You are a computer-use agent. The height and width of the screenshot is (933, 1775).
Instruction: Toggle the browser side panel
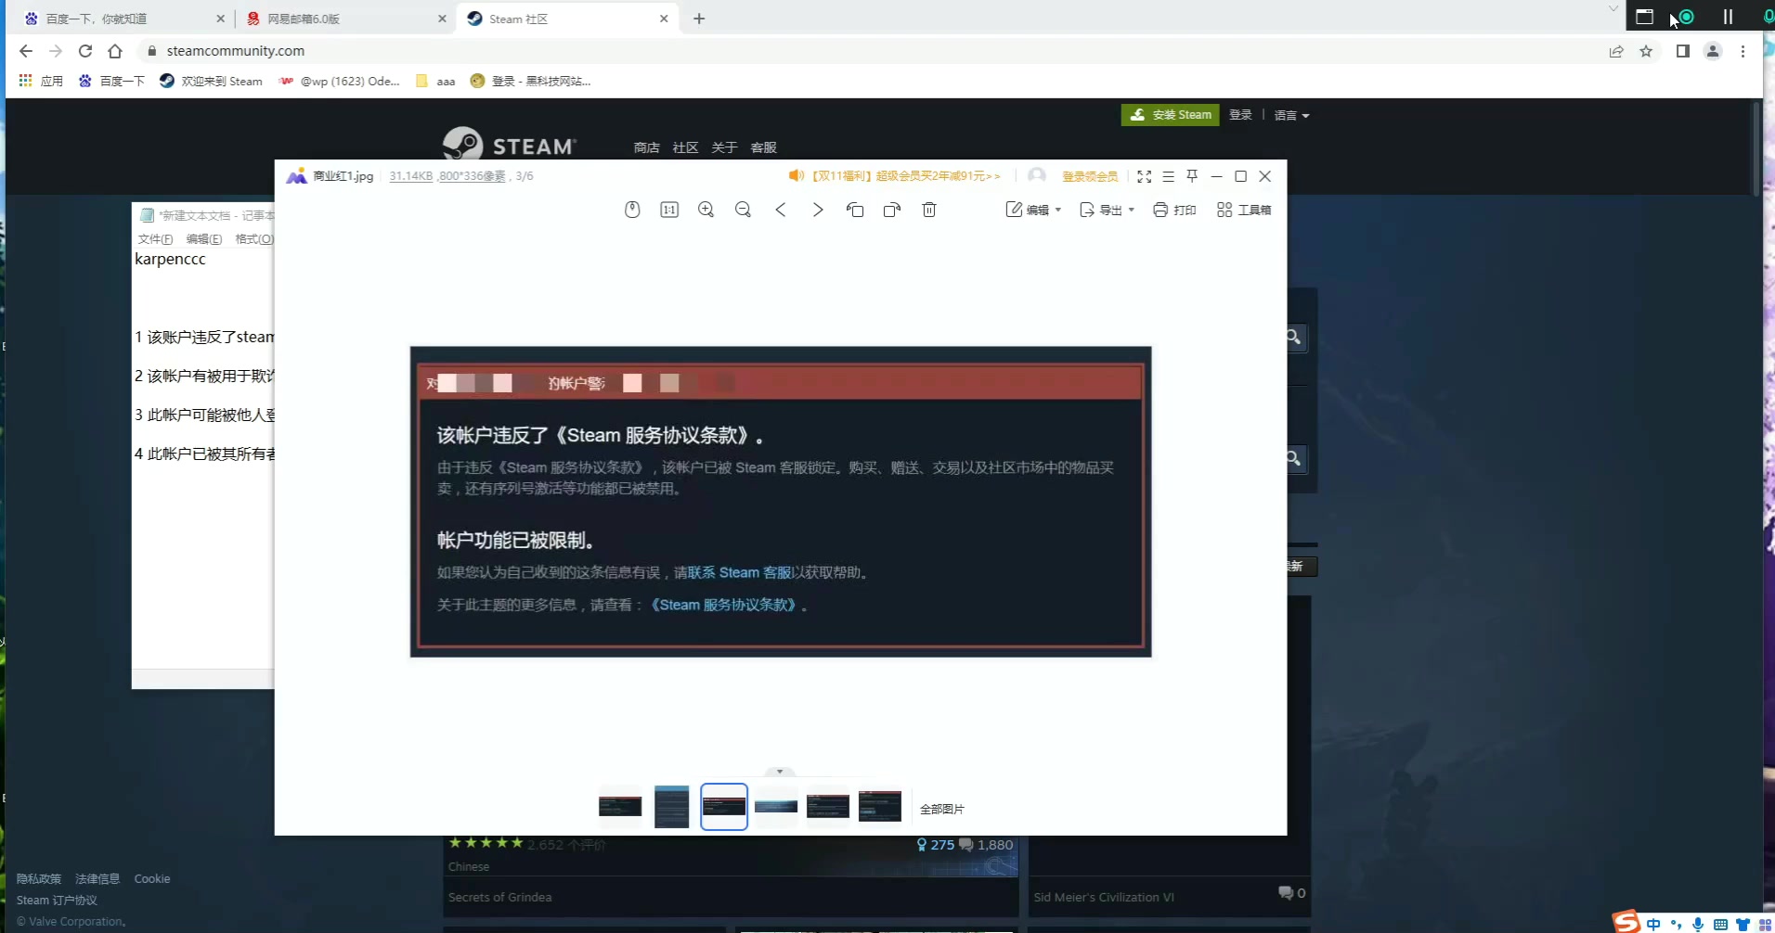tap(1683, 51)
